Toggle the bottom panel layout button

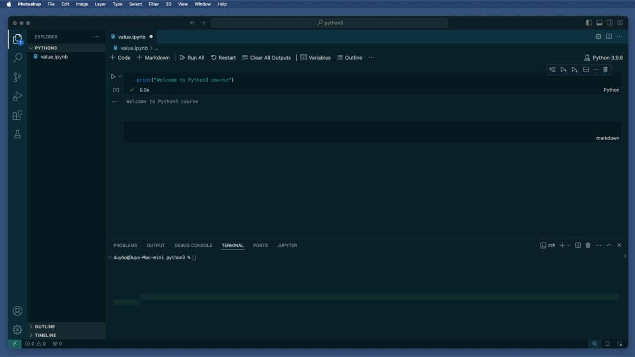[599, 23]
